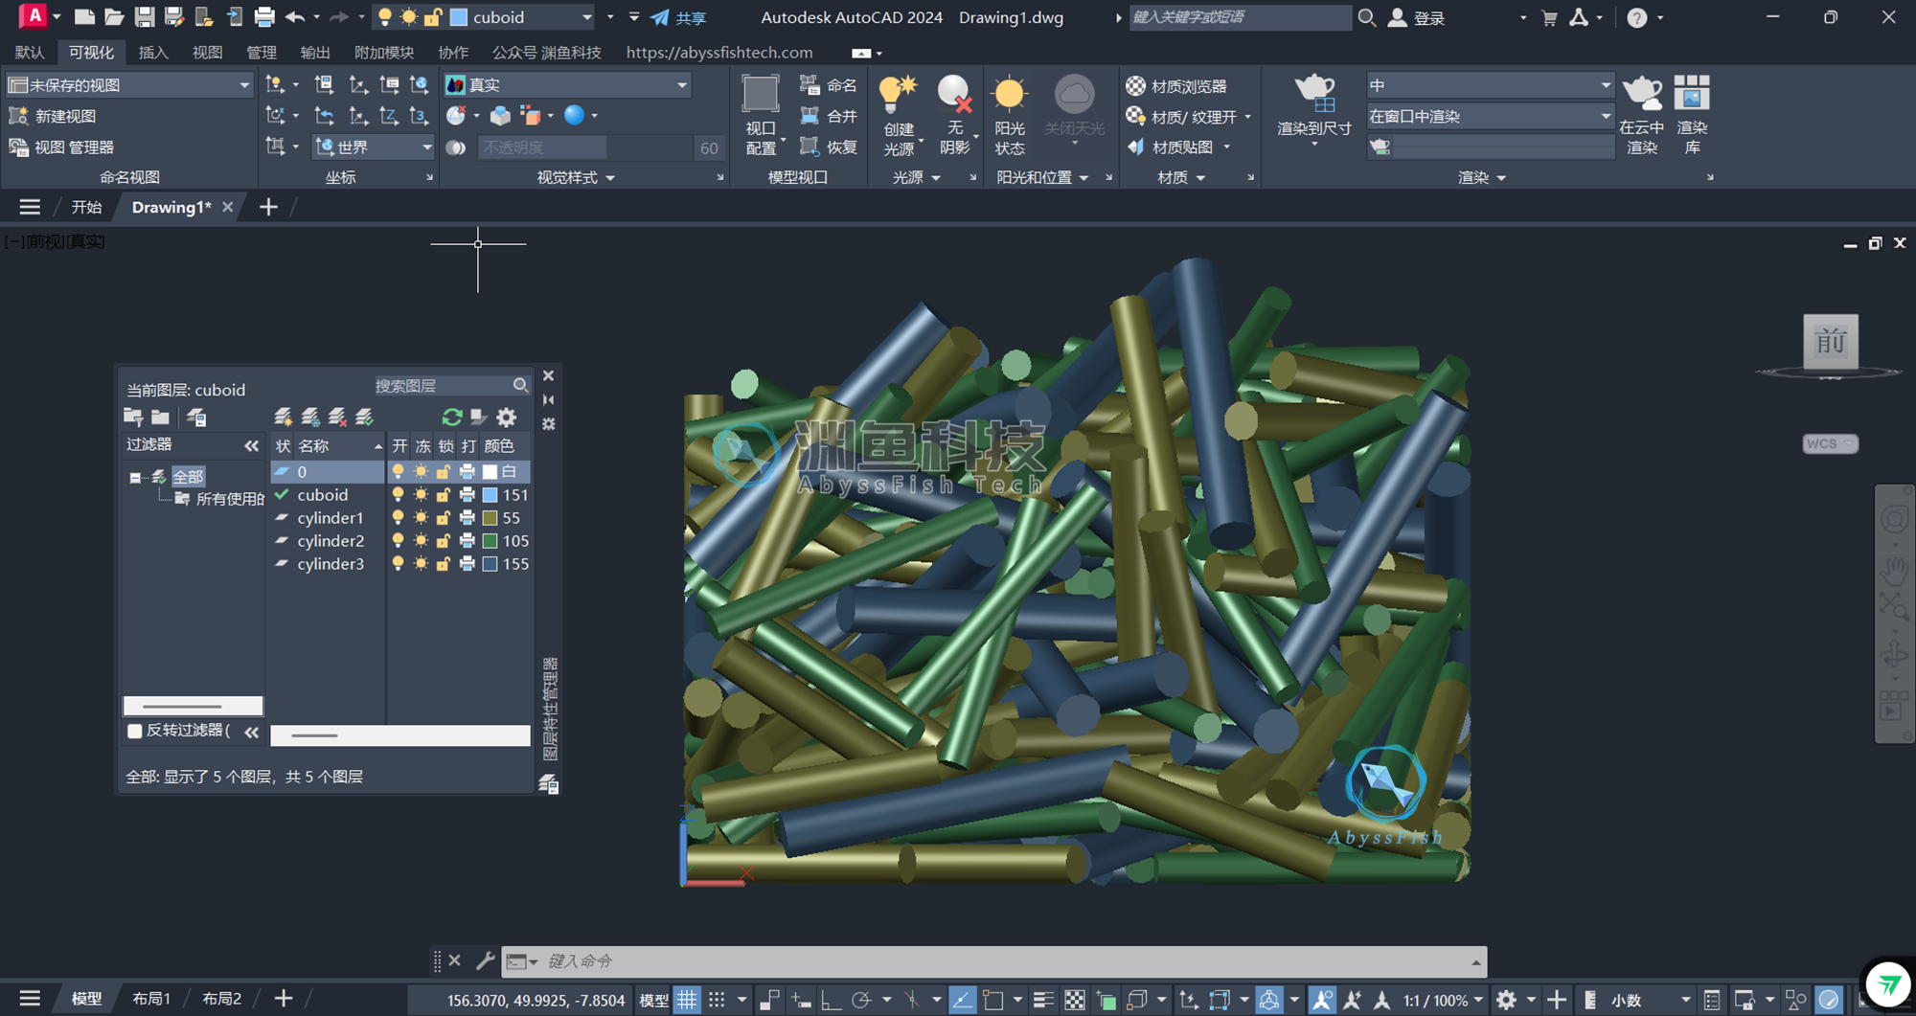Expand the Lights (光源) panel arrow
The image size is (1916, 1016).
[935, 178]
